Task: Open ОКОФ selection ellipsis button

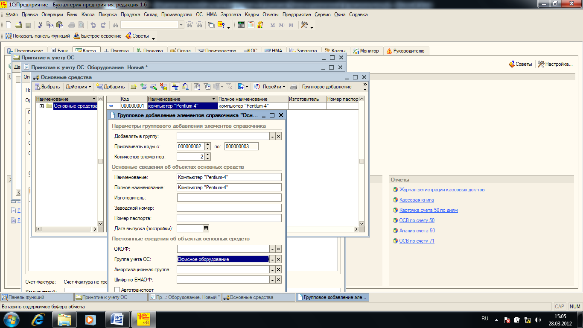Action: click(x=272, y=249)
